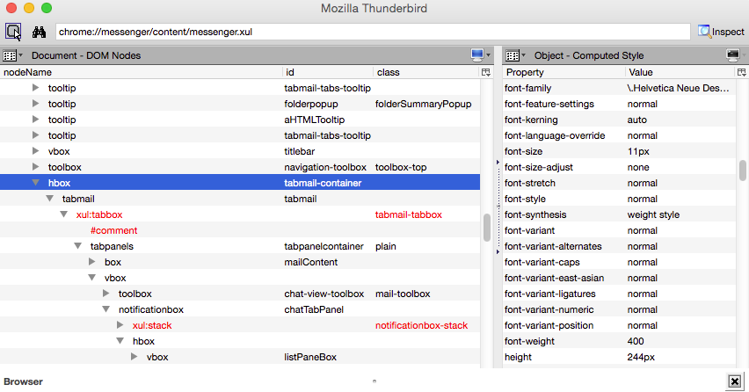Click the Object - Computed Style panel title

pos(589,55)
